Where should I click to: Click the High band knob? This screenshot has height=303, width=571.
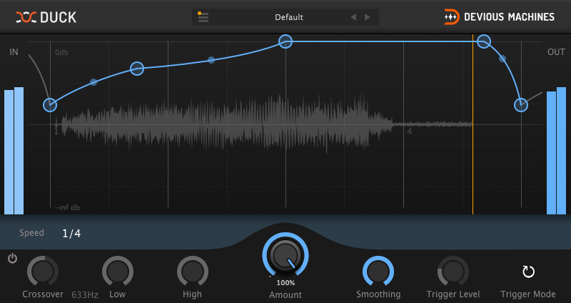(192, 272)
